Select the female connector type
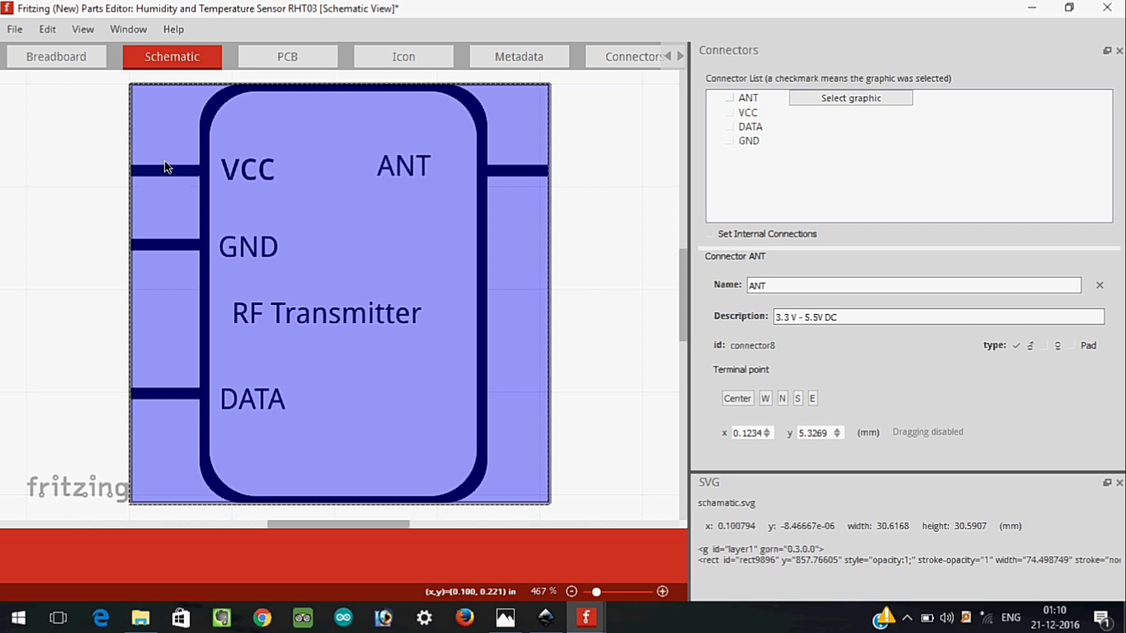Viewport: 1126px width, 633px height. pyautogui.click(x=1044, y=346)
